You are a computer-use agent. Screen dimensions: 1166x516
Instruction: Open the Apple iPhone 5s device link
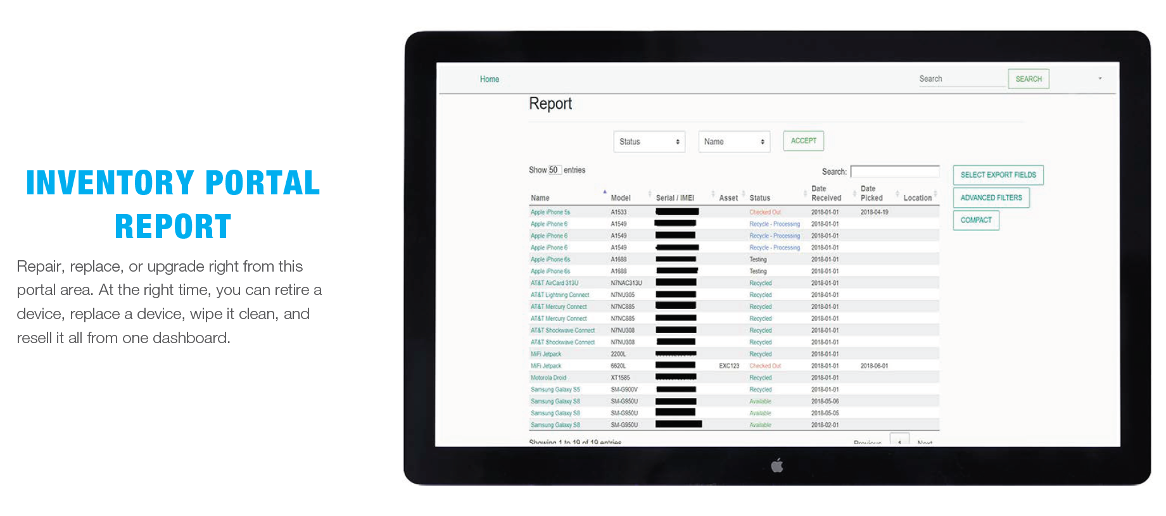(550, 212)
